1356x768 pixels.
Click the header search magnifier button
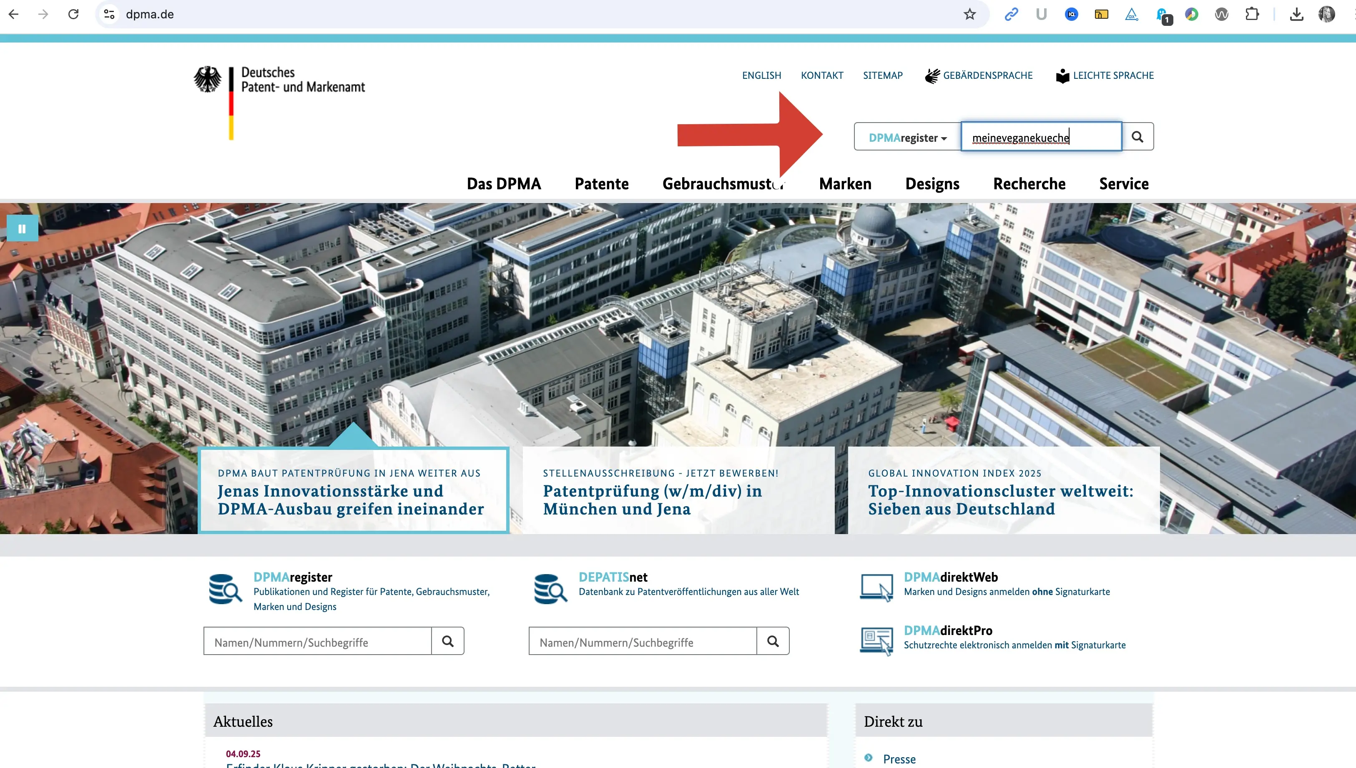tap(1138, 137)
